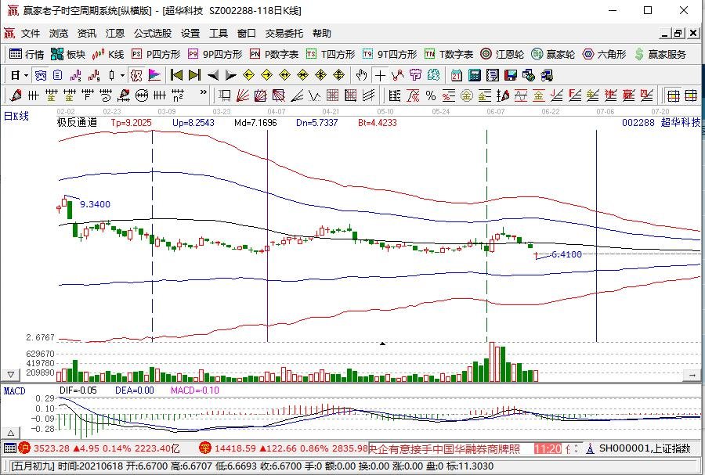The width and height of the screenshot is (705, 475).
Task: Open the calculator icon
Action: (475, 75)
